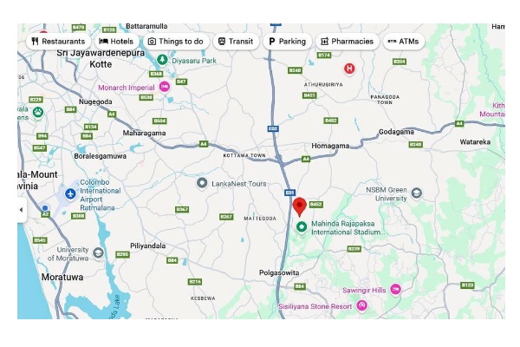Click the red dropped location pin
This screenshot has width=520, height=347.
(x=300, y=207)
